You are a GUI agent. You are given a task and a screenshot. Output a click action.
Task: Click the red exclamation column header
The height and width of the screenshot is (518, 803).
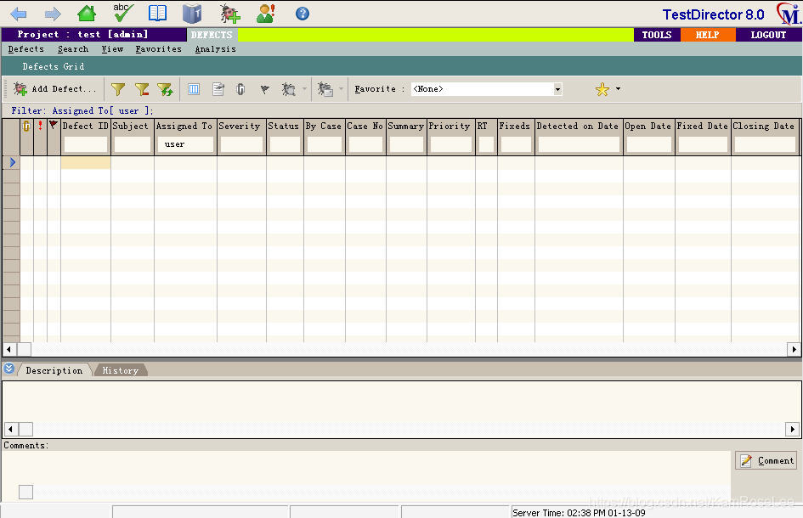point(40,126)
